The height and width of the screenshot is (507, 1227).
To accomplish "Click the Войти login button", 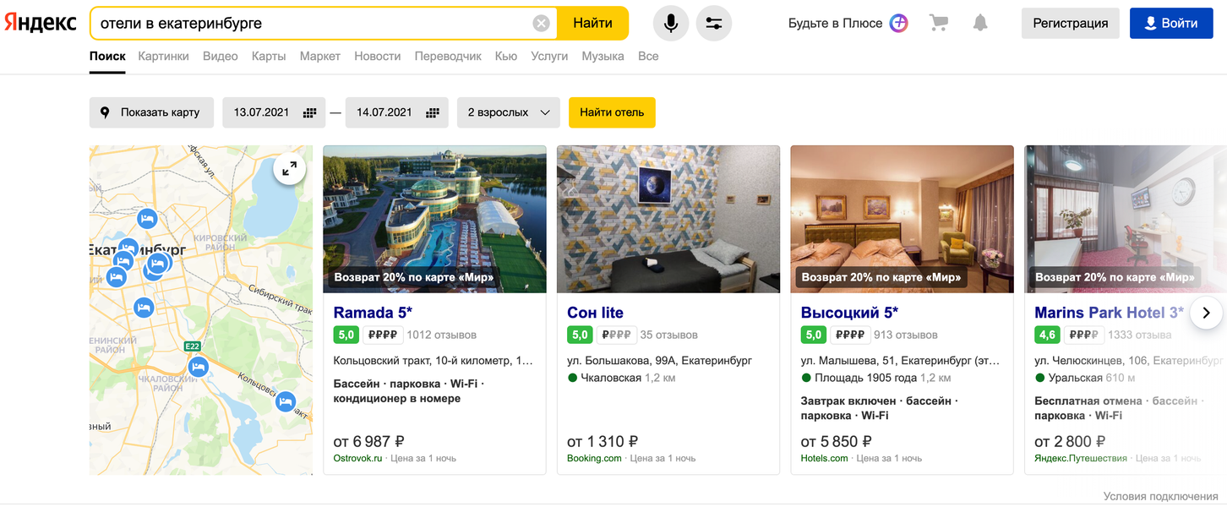I will (x=1170, y=24).
